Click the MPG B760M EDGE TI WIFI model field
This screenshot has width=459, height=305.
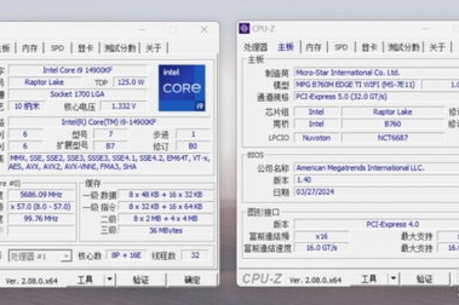[x=357, y=85]
